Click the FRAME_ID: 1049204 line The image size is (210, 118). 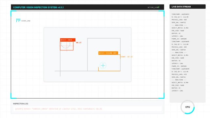179,39
